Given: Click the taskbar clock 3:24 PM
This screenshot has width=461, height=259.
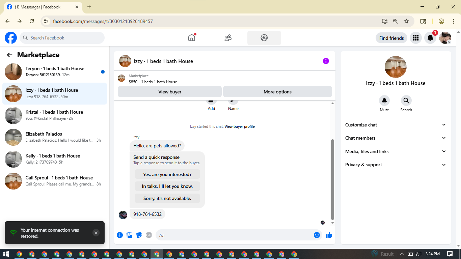Looking at the screenshot, I should click(433, 254).
